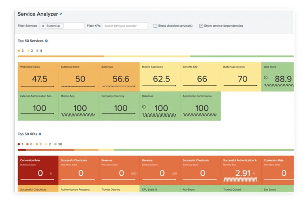Click the info icon on Web Store tile
Image resolution: width=308 pixels, height=202 pixels.
[x=266, y=77]
